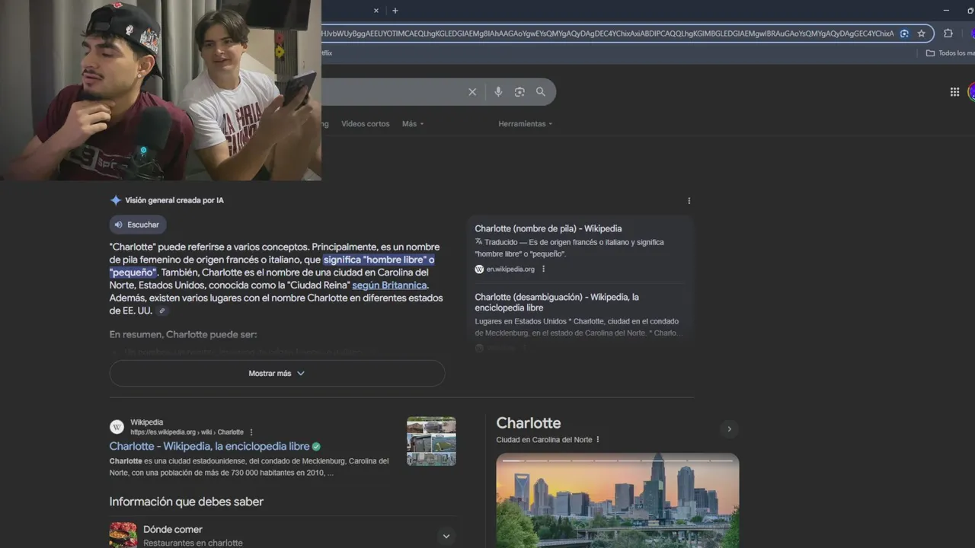Open 'Charlotte - Wikipedia, la enciclopedia libre' link

[209, 447]
